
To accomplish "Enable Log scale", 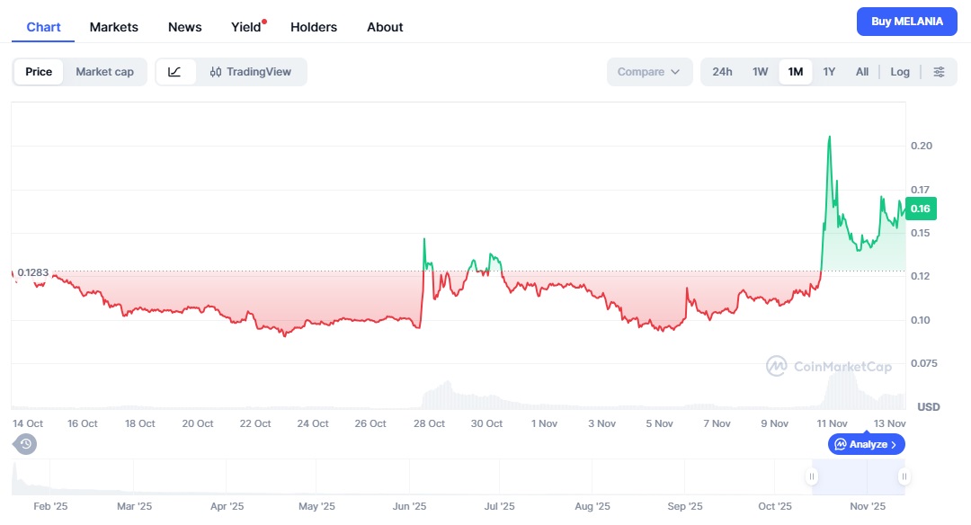I will coord(900,72).
